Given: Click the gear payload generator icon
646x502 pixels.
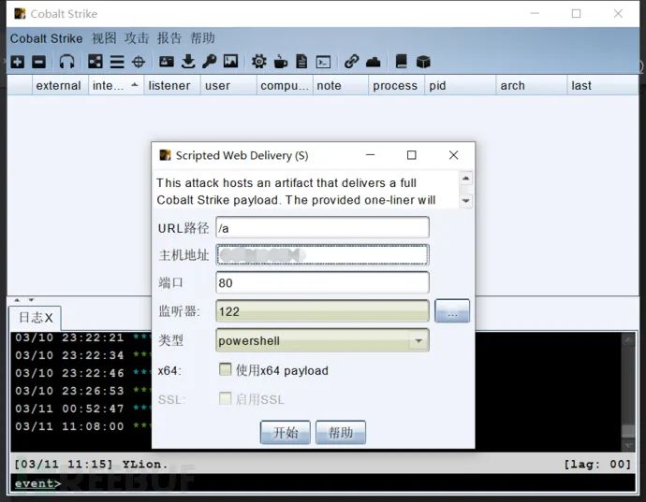Looking at the screenshot, I should [x=258, y=62].
